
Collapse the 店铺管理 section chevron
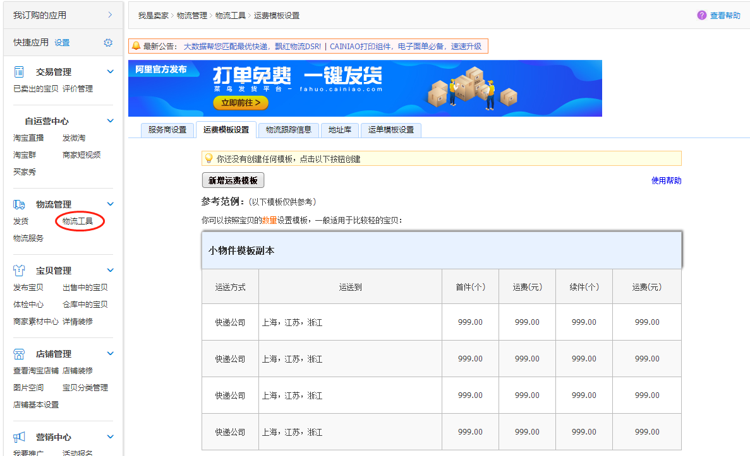(x=111, y=353)
